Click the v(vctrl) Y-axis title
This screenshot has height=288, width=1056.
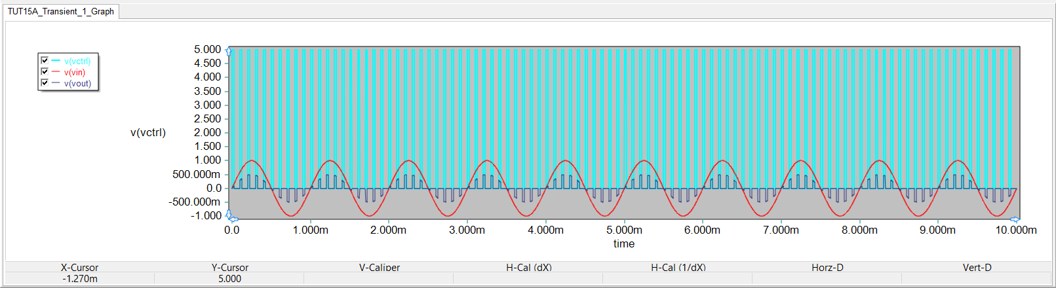148,132
